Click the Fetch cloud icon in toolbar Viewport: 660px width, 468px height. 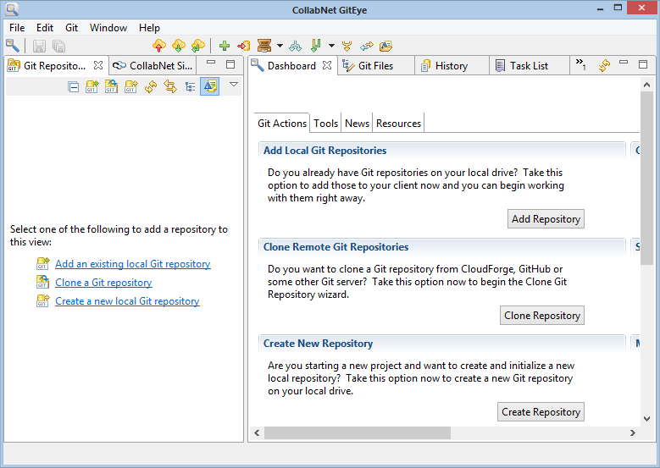pyautogui.click(x=198, y=46)
